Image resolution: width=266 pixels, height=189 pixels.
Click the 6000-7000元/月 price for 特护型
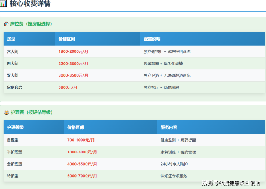[x=82, y=176]
